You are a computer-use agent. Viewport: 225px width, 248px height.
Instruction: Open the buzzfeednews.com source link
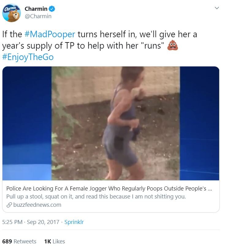pyautogui.click(x=37, y=205)
